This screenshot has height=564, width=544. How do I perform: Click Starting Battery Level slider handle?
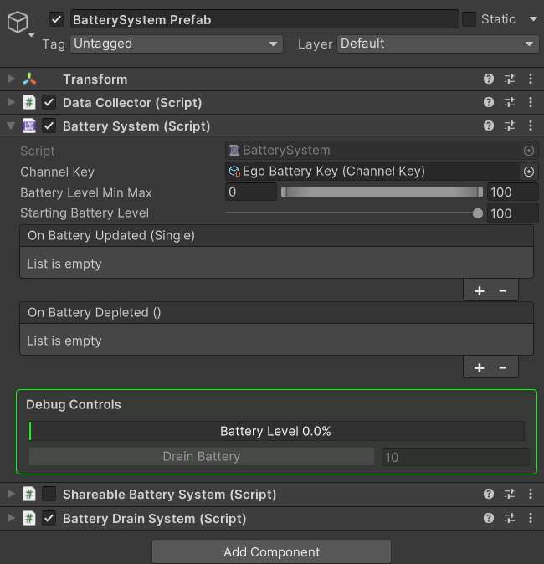click(x=477, y=213)
